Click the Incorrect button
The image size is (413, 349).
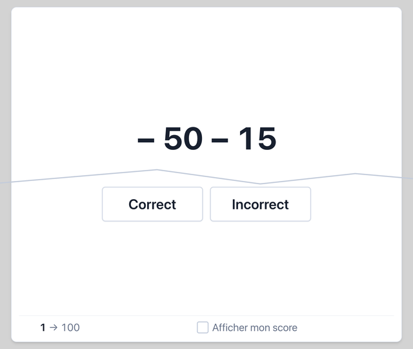(x=260, y=204)
